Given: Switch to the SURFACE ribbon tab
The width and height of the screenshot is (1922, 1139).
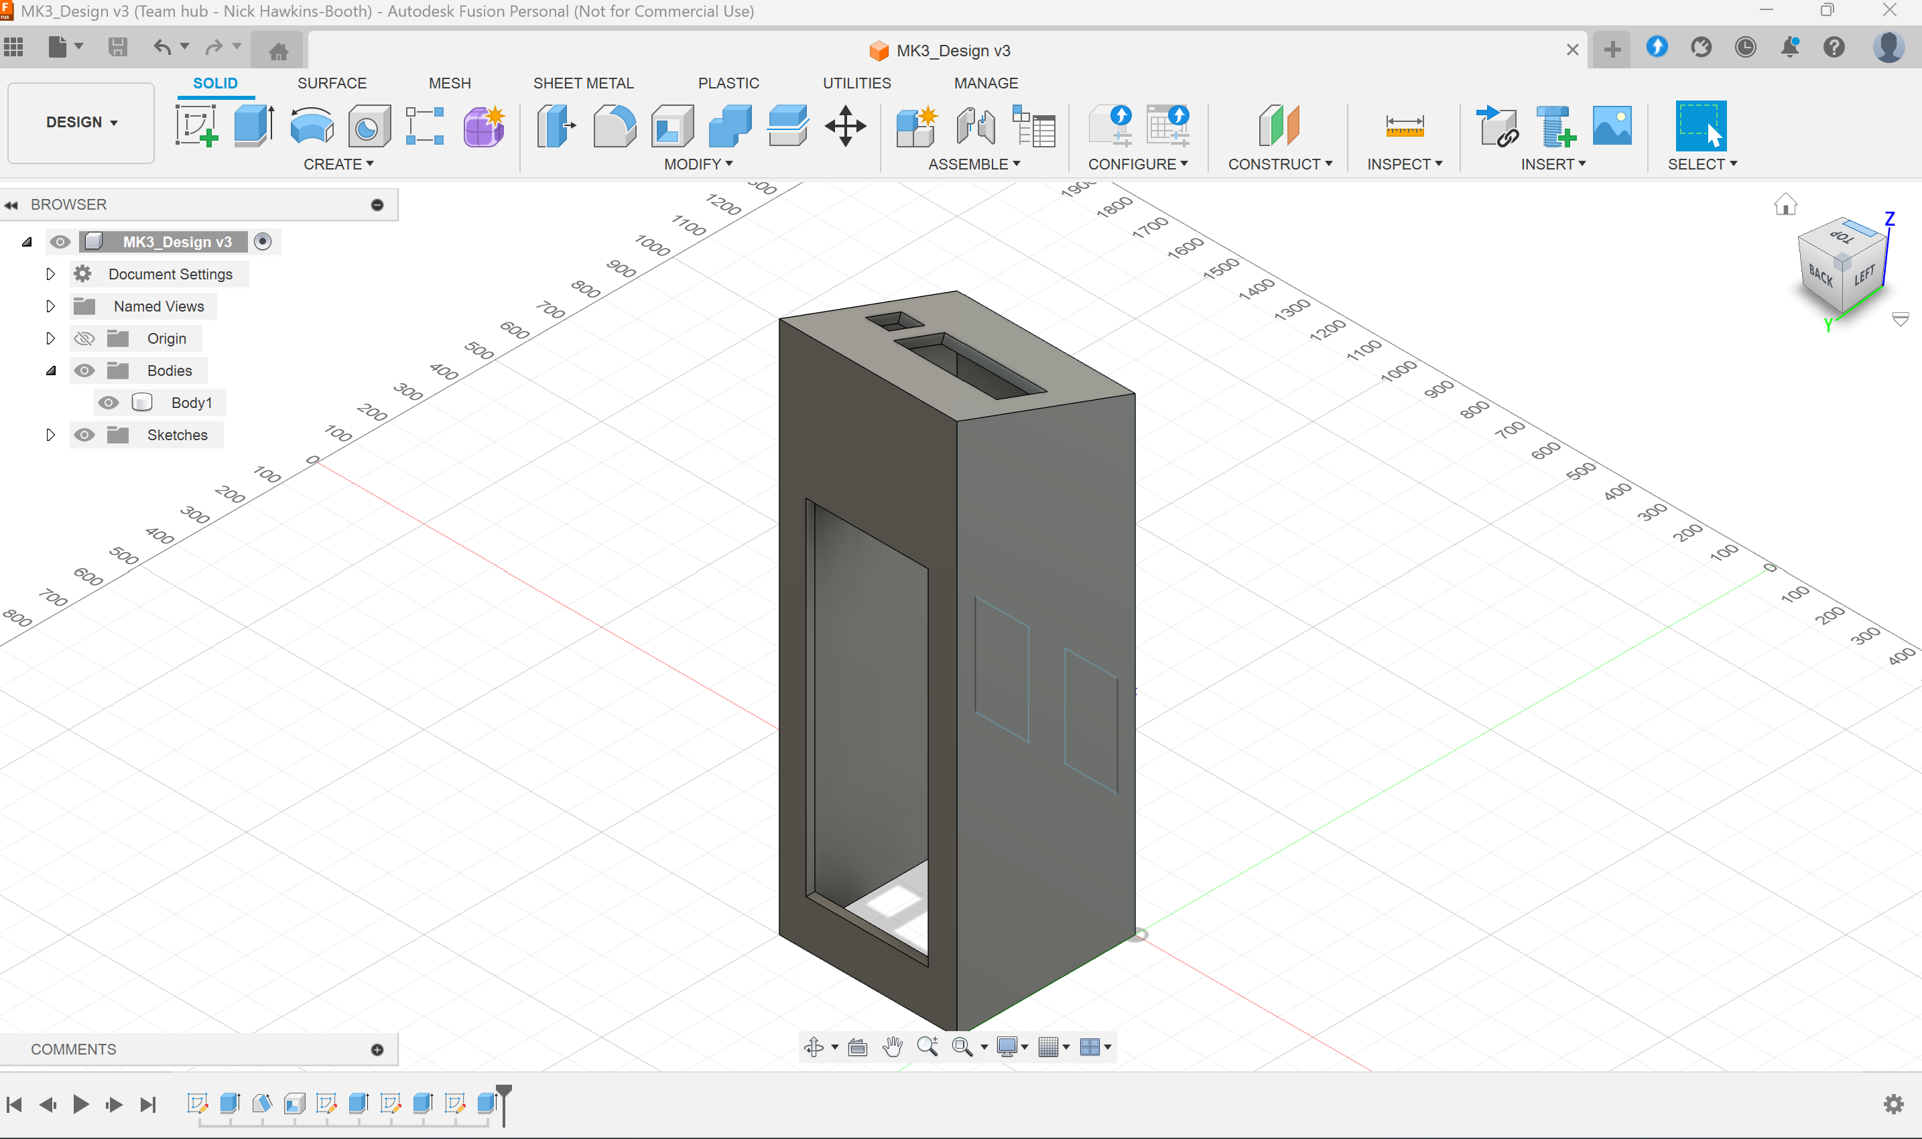Looking at the screenshot, I should coord(332,83).
